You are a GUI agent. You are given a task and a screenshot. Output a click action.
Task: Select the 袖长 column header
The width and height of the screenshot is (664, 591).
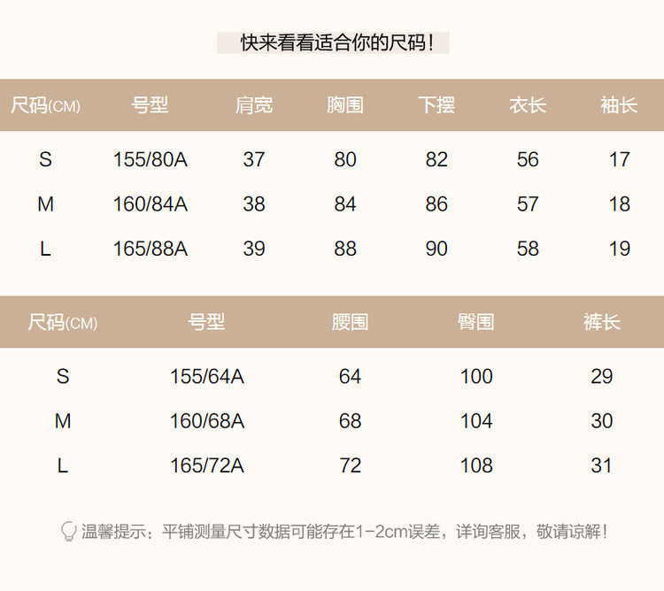click(619, 105)
